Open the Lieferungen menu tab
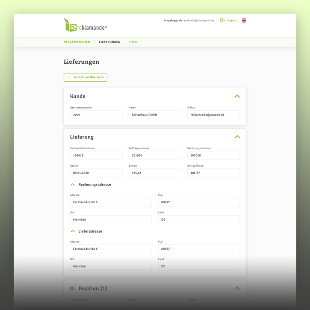The width and height of the screenshot is (310, 310). (109, 42)
